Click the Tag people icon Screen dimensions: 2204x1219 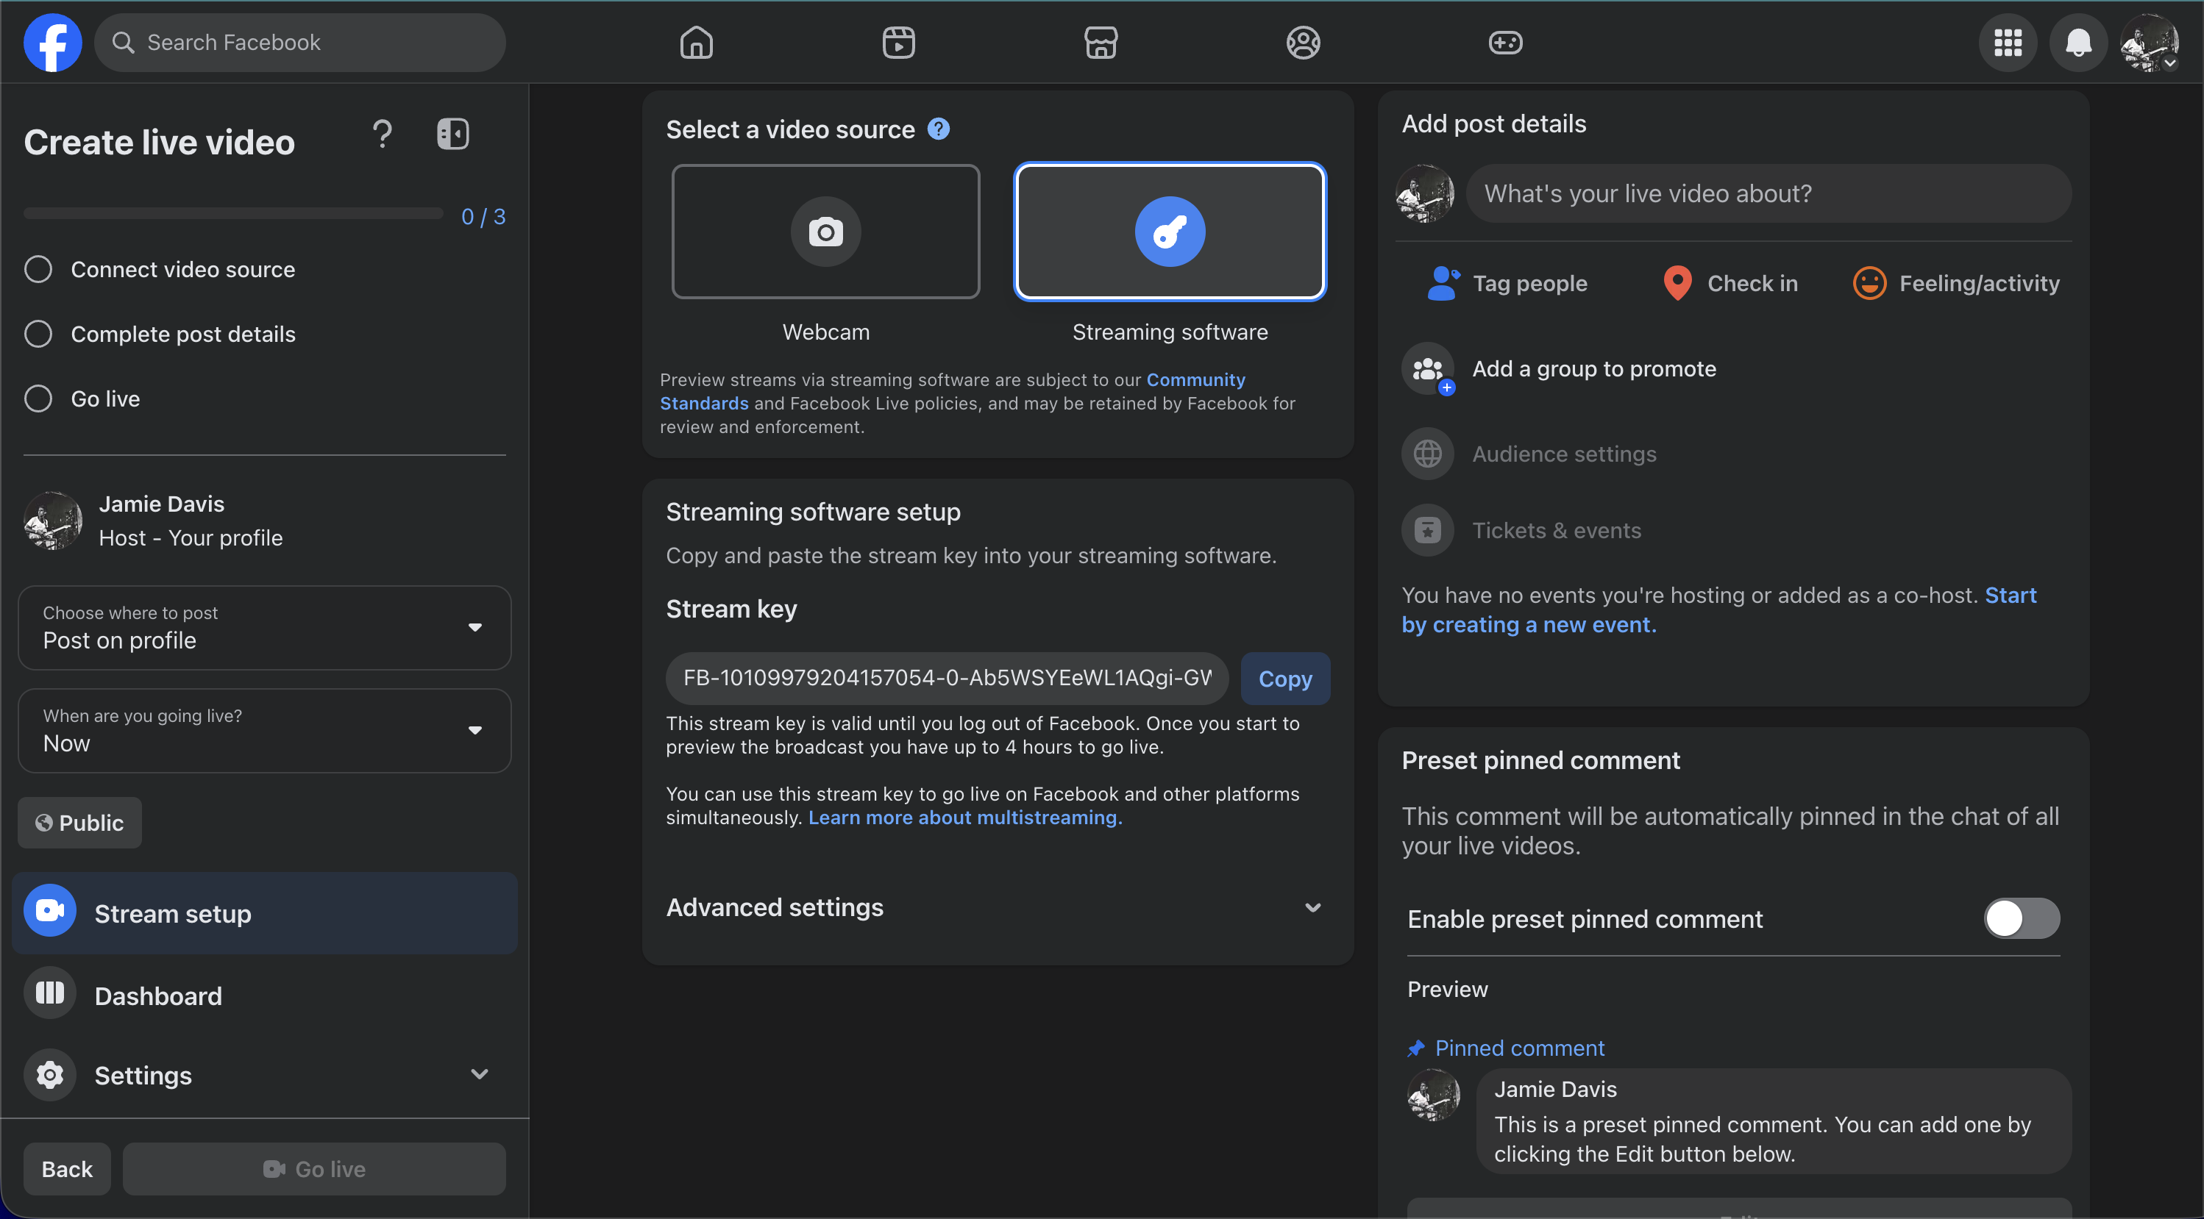pyautogui.click(x=1443, y=283)
